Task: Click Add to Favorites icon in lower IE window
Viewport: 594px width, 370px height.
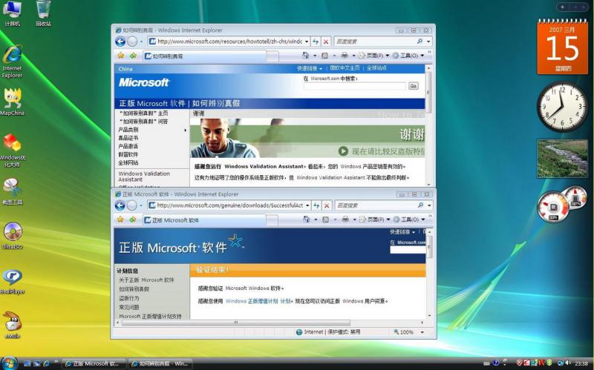Action: [133, 219]
